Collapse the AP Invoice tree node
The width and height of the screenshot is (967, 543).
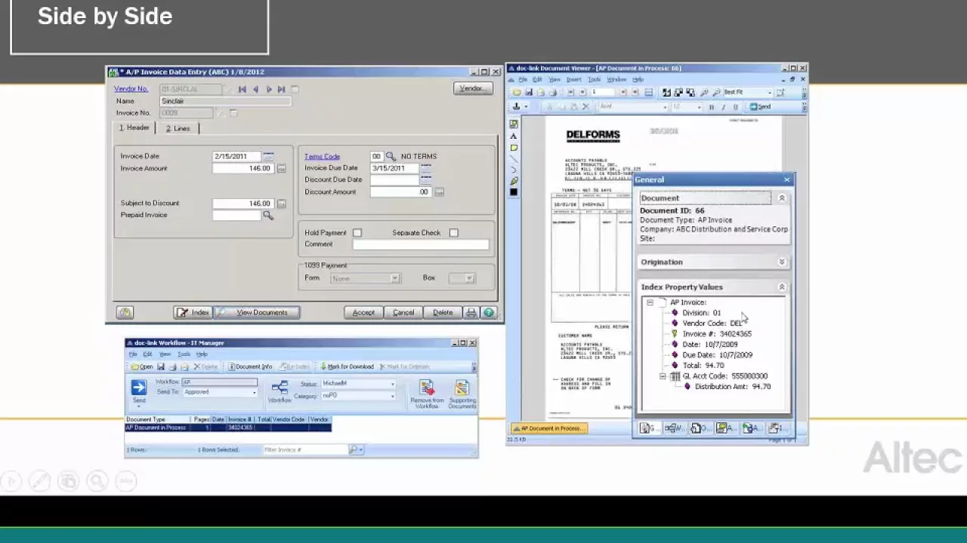click(x=650, y=302)
